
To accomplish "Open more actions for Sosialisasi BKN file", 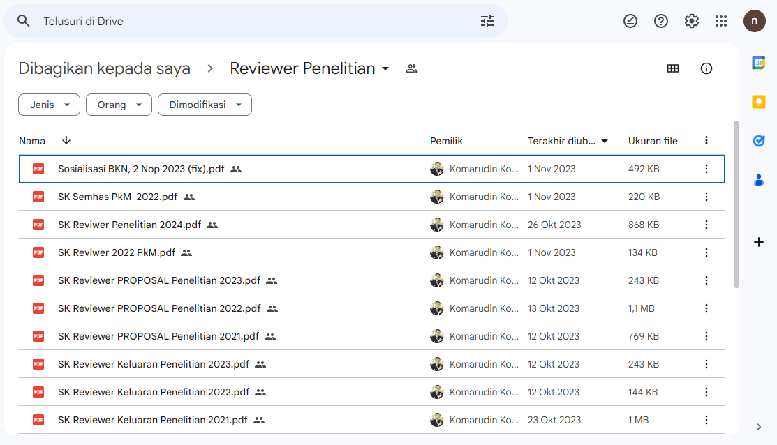I will 706,169.
